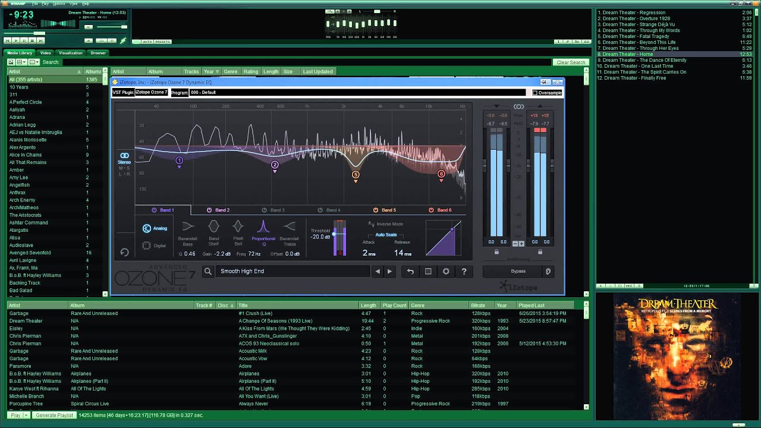
Task: Open the Program 000 - Default dropdown
Action: (x=357, y=92)
